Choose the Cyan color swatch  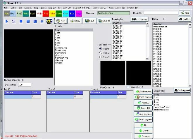(66, 13)
